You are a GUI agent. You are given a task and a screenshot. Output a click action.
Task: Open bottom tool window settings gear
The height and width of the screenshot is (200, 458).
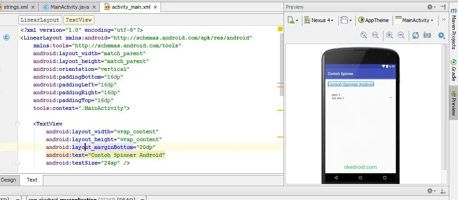click(x=431, y=191)
